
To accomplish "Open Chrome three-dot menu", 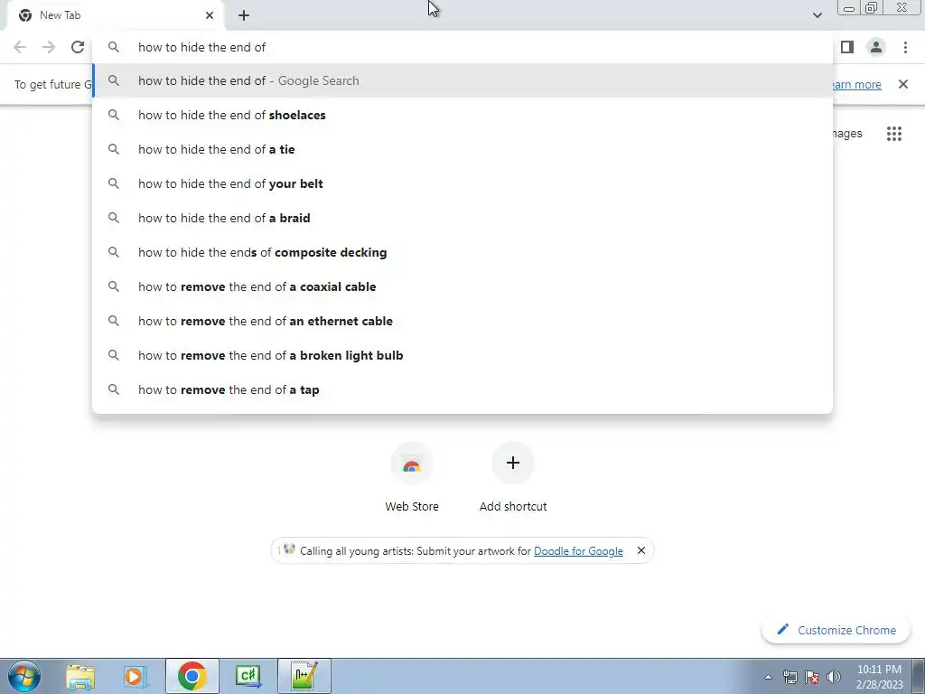I will pyautogui.click(x=905, y=47).
